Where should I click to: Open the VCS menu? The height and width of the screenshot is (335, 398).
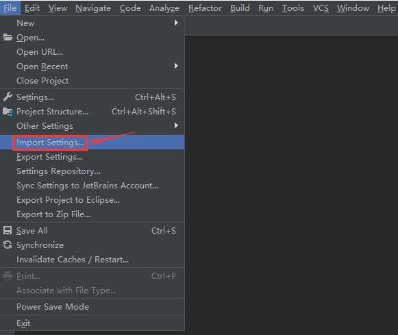(321, 8)
